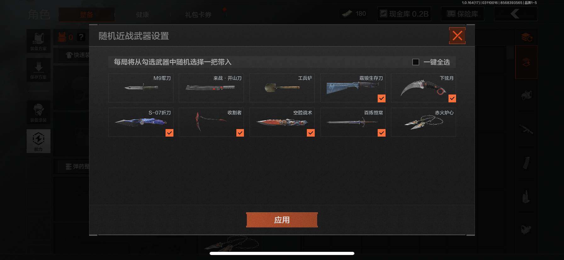The height and width of the screenshot is (260, 564).
Task: Click the 保存方案 download icon
Action: 38,70
